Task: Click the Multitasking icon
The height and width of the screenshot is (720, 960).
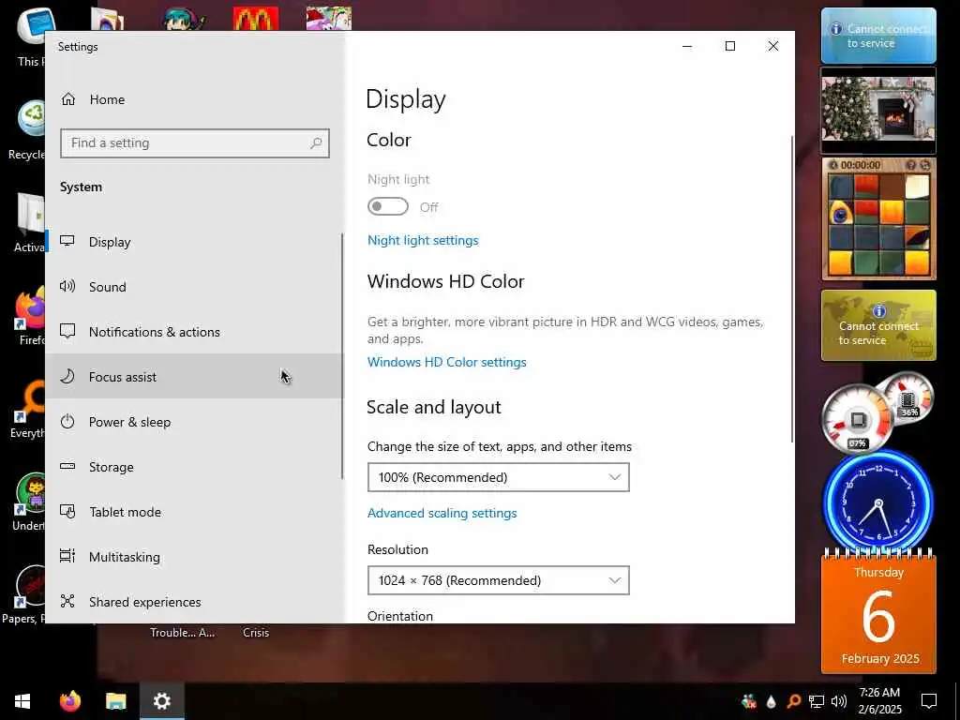Action: [x=67, y=556]
